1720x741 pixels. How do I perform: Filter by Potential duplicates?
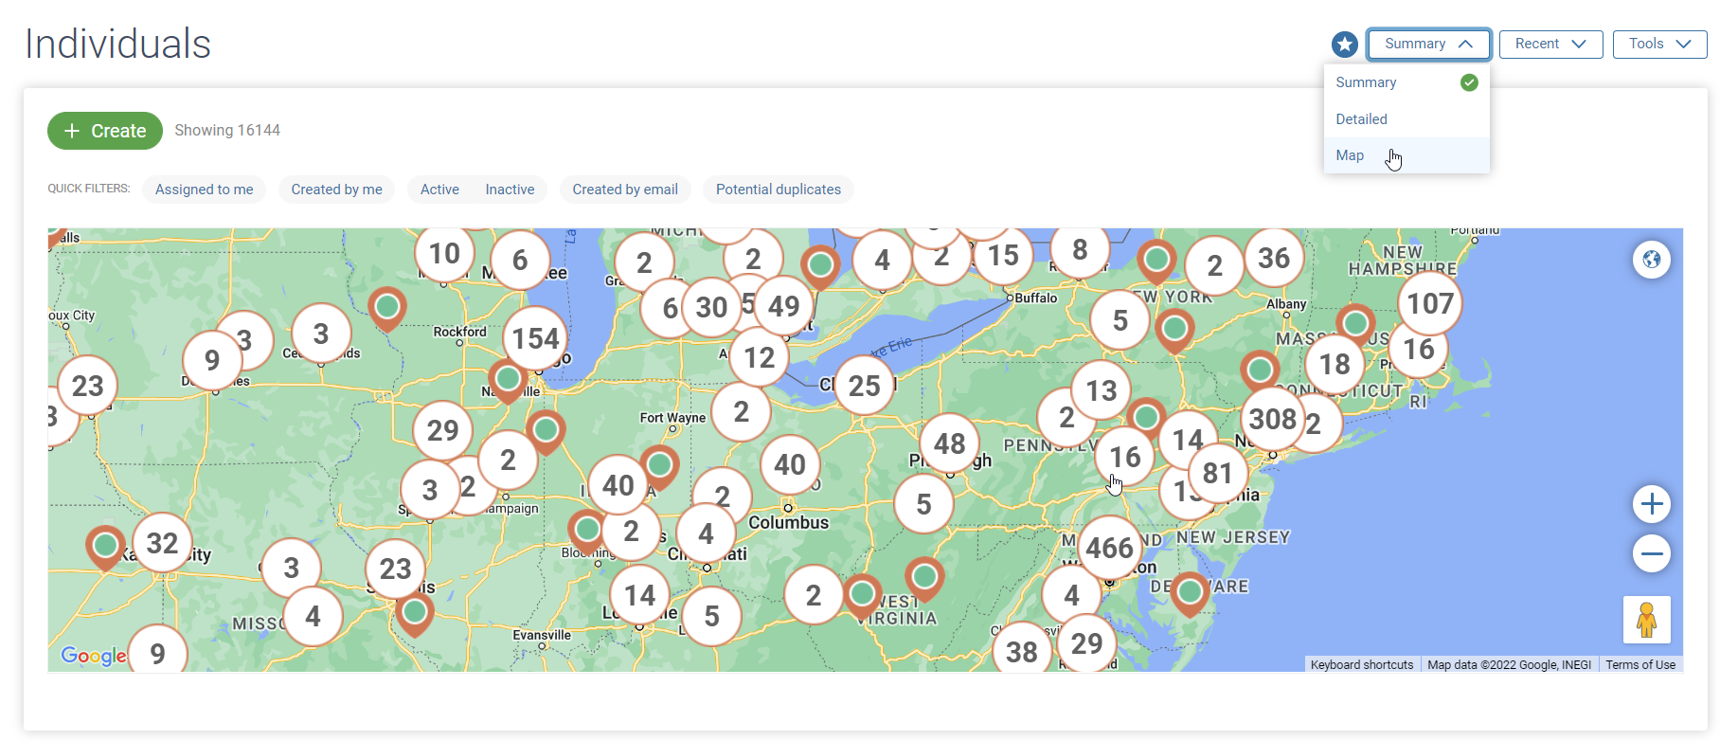[x=778, y=190]
